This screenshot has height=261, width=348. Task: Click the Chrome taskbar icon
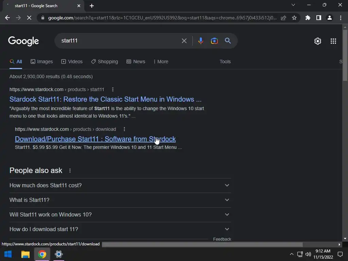(x=42, y=254)
